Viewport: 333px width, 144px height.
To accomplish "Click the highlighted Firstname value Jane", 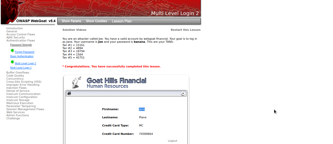I will coord(142,109).
